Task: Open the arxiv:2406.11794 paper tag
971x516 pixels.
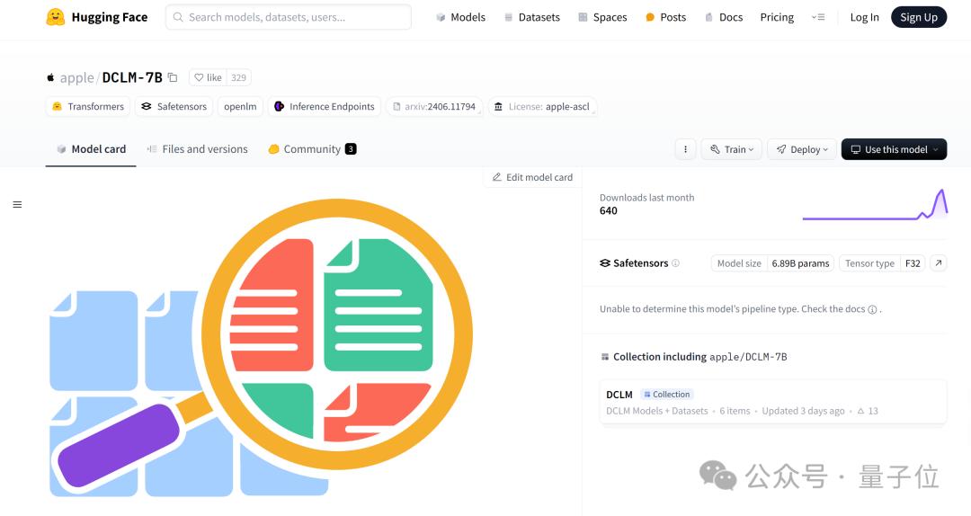Action: coord(434,107)
